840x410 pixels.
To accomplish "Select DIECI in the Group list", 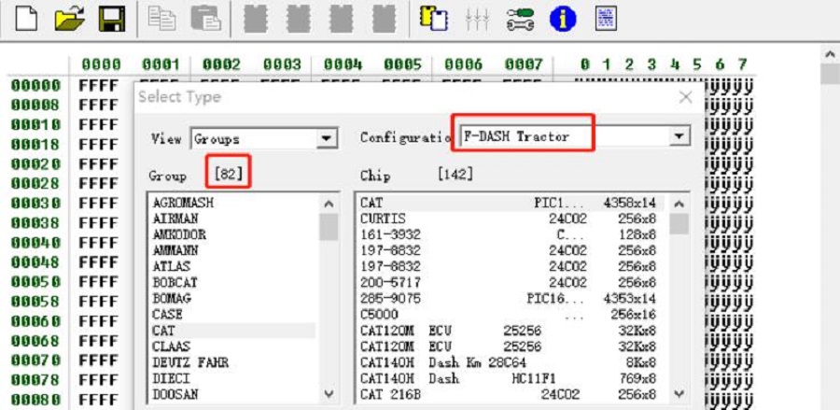I will [x=231, y=378].
